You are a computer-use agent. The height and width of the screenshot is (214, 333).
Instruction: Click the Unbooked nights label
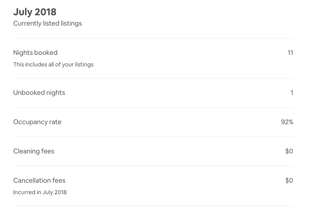39,93
